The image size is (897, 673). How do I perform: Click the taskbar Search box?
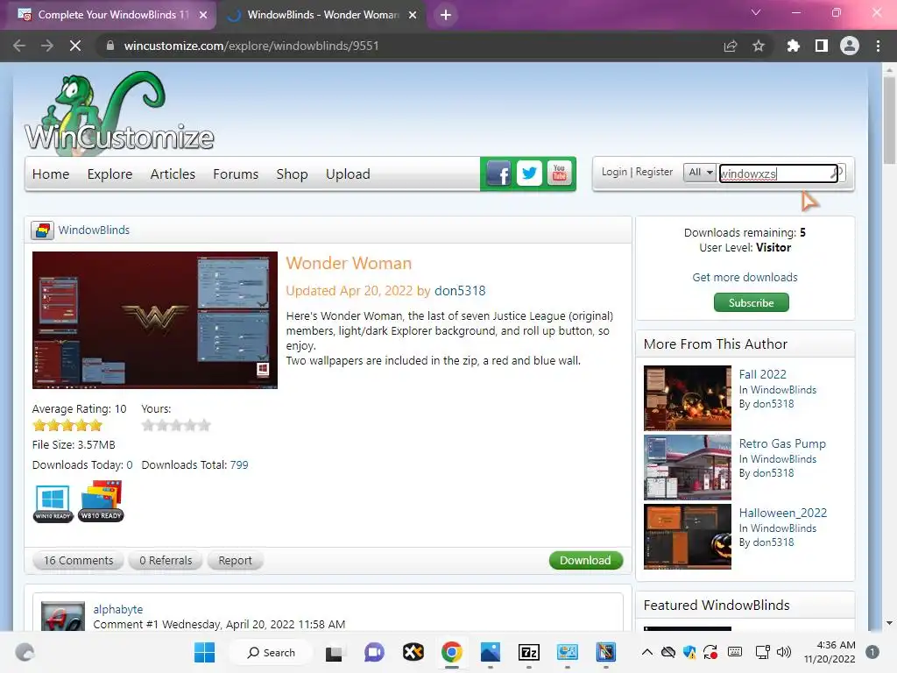pyautogui.click(x=272, y=652)
